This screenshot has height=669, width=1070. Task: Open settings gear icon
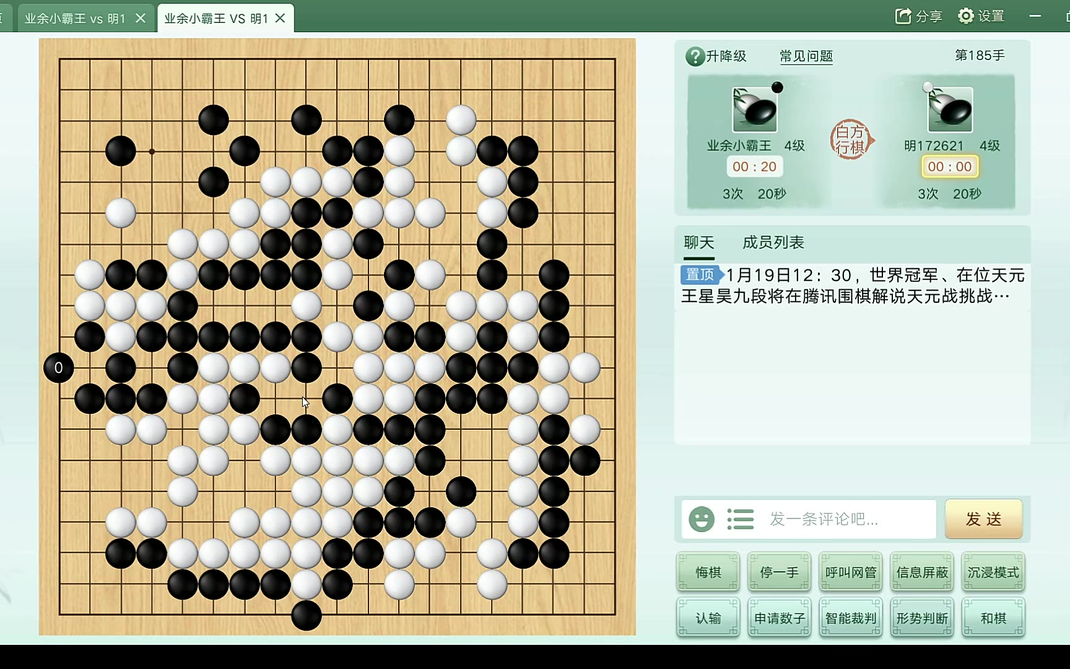pyautogui.click(x=966, y=16)
